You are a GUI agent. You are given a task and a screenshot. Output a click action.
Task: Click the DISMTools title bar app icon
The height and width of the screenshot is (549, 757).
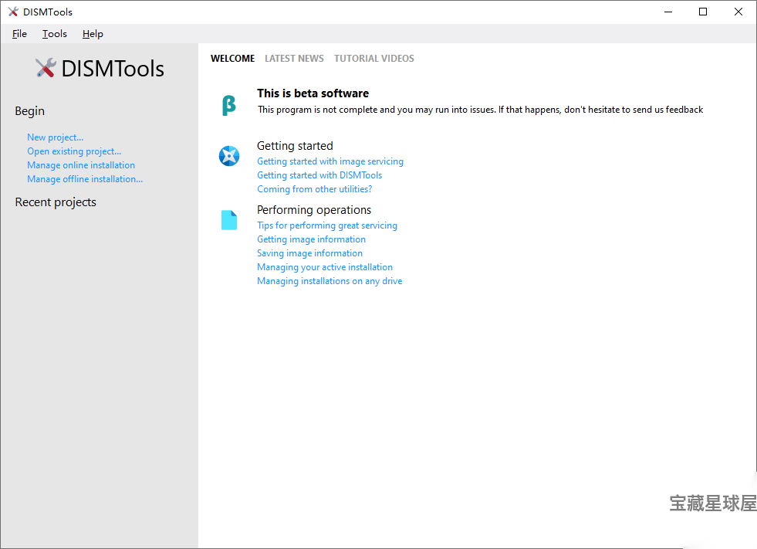(x=13, y=12)
